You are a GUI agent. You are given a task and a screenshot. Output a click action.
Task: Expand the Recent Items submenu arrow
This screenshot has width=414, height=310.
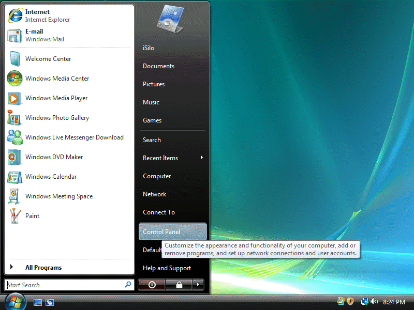click(201, 158)
